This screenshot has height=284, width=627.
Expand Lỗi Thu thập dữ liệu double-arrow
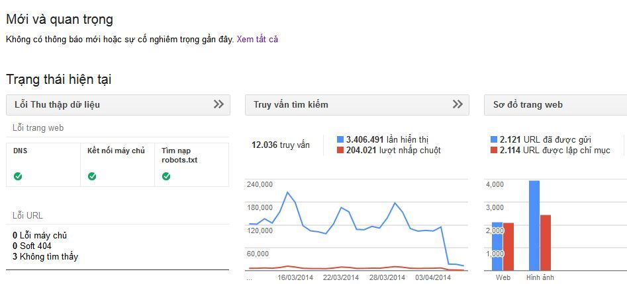(218, 104)
